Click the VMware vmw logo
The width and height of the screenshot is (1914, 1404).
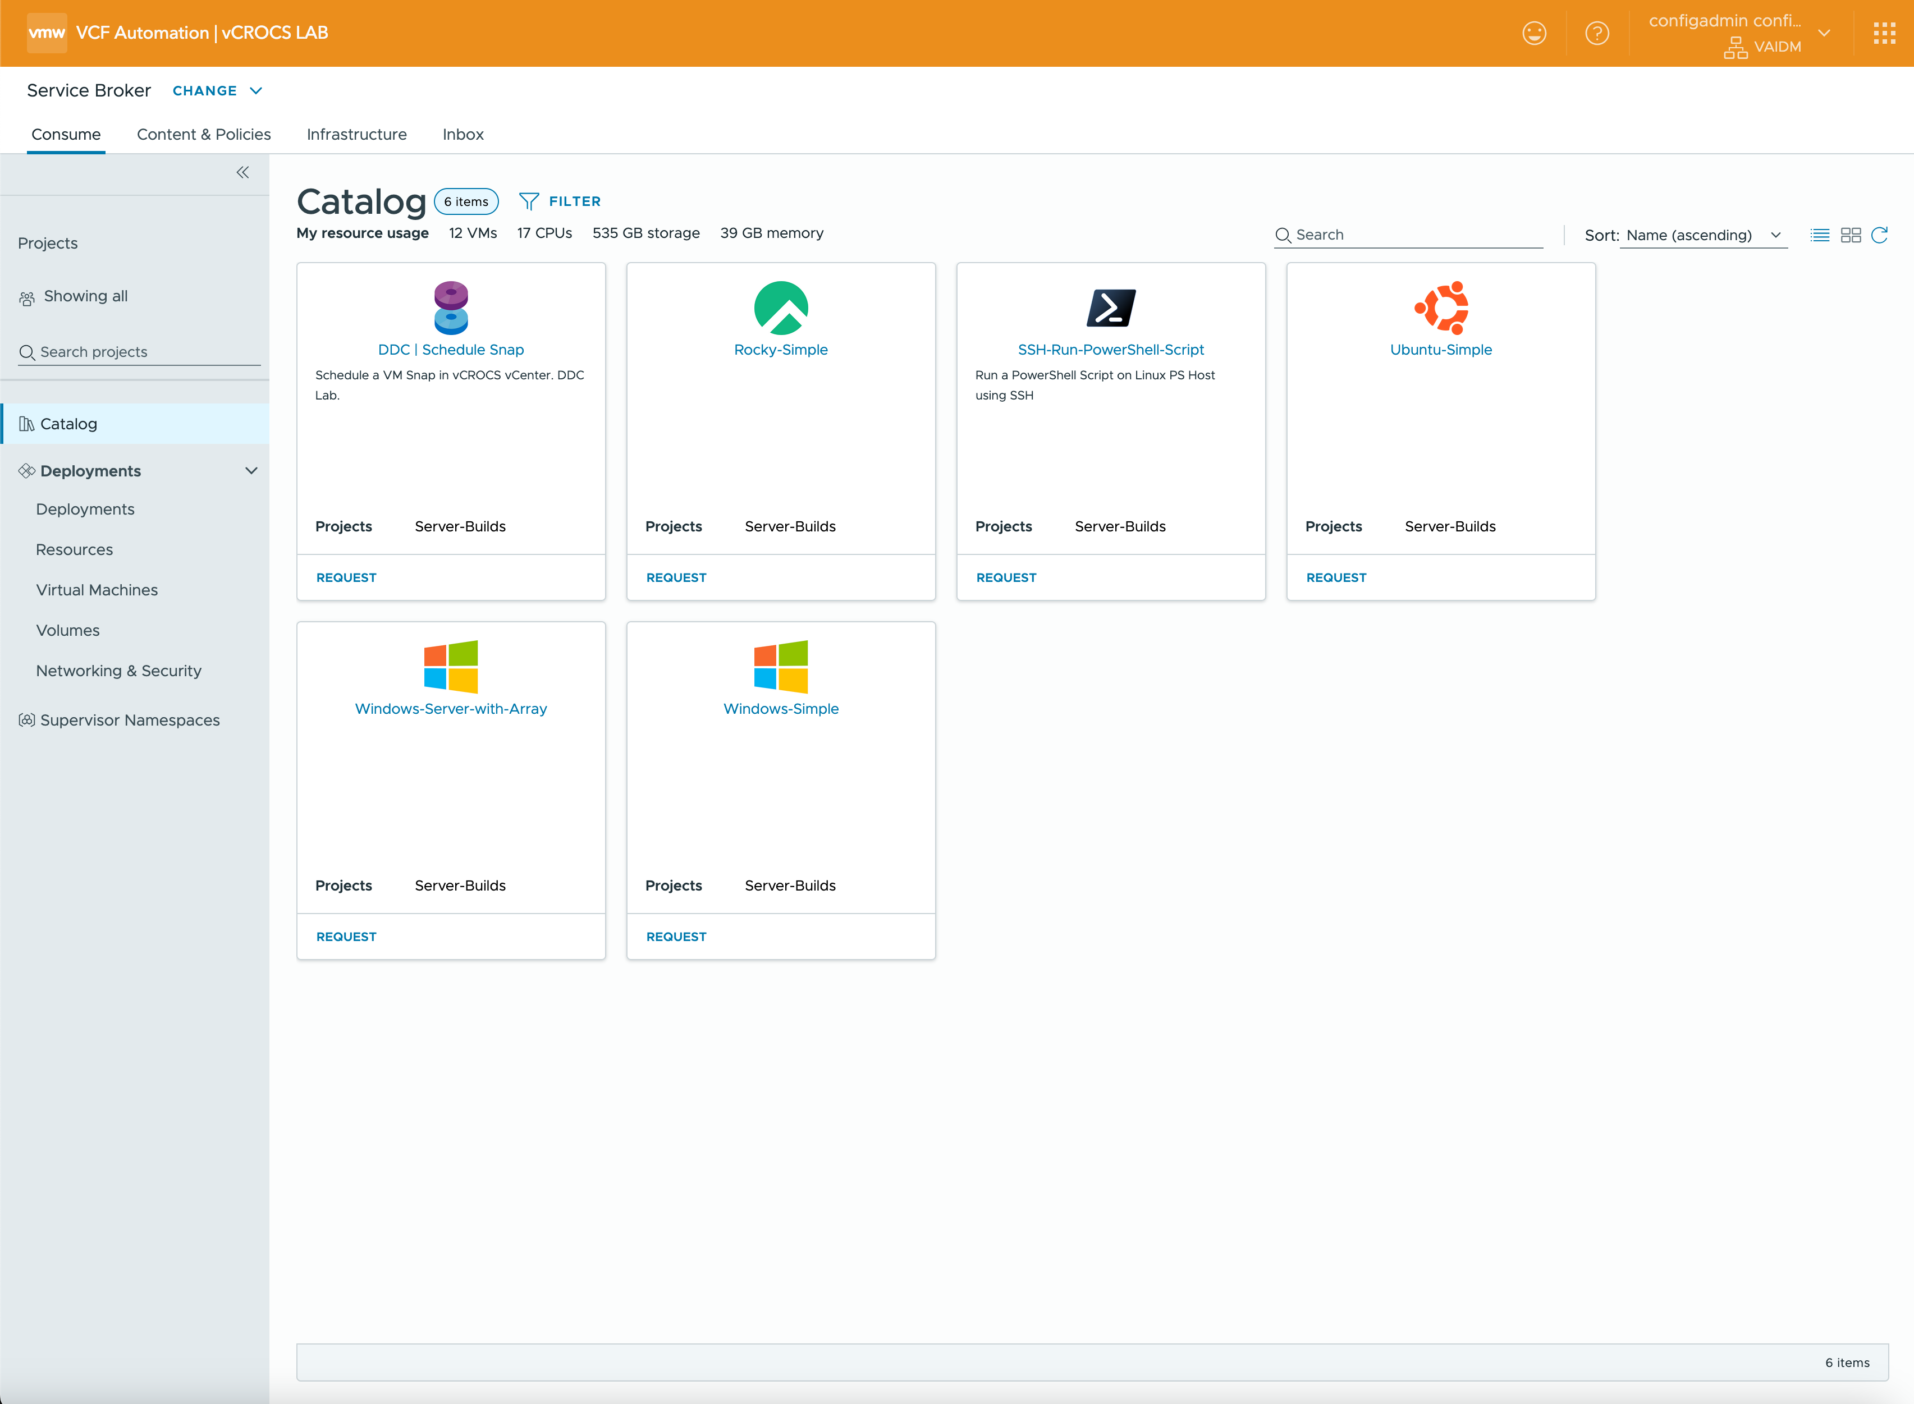pos(46,33)
